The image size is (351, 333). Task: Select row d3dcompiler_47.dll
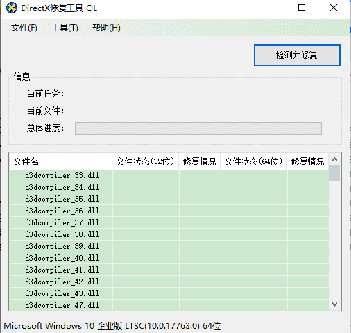[169, 305]
